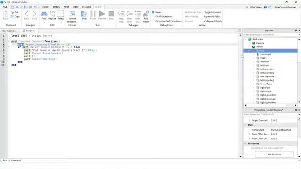Click the Format Selection icon
The width and height of the screenshot is (301, 169).
[72, 14]
